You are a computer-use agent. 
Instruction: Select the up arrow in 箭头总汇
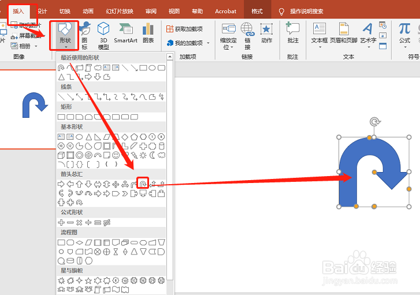(x=79, y=184)
